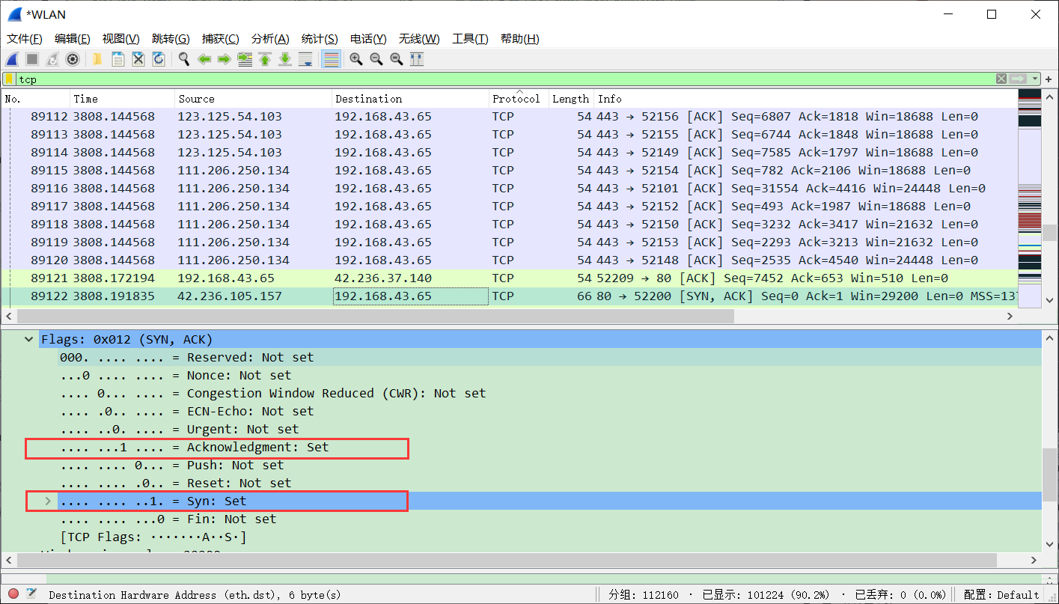Open the 工具(T) menu
The image size is (1059, 604).
(x=470, y=39)
